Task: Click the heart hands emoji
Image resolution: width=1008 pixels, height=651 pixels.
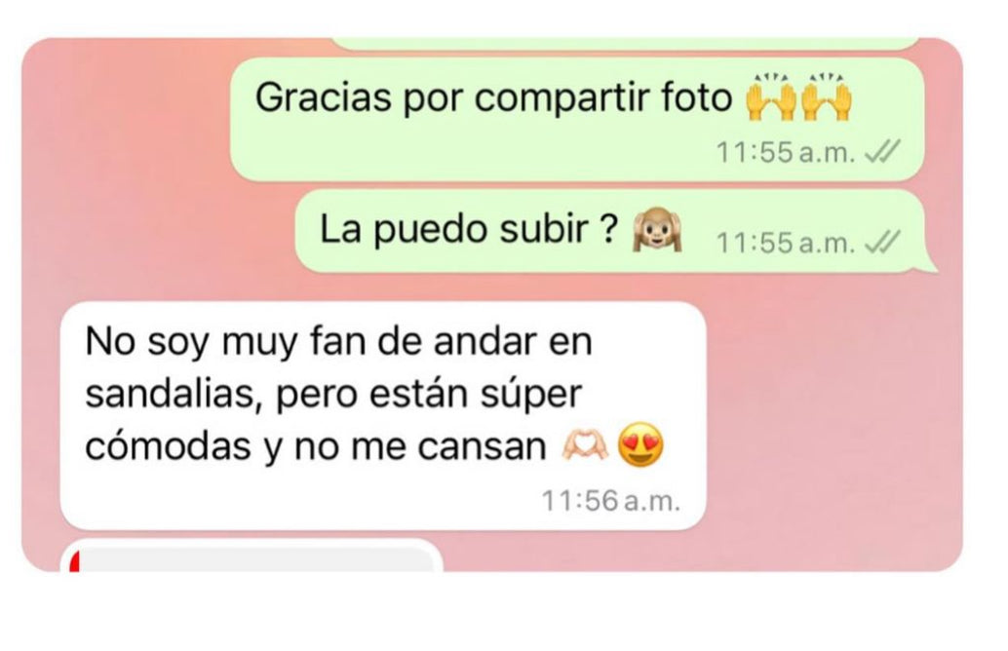Action: coord(584,445)
